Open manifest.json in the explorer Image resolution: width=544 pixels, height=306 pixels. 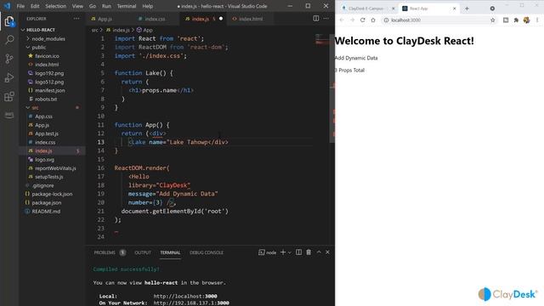[49, 90]
